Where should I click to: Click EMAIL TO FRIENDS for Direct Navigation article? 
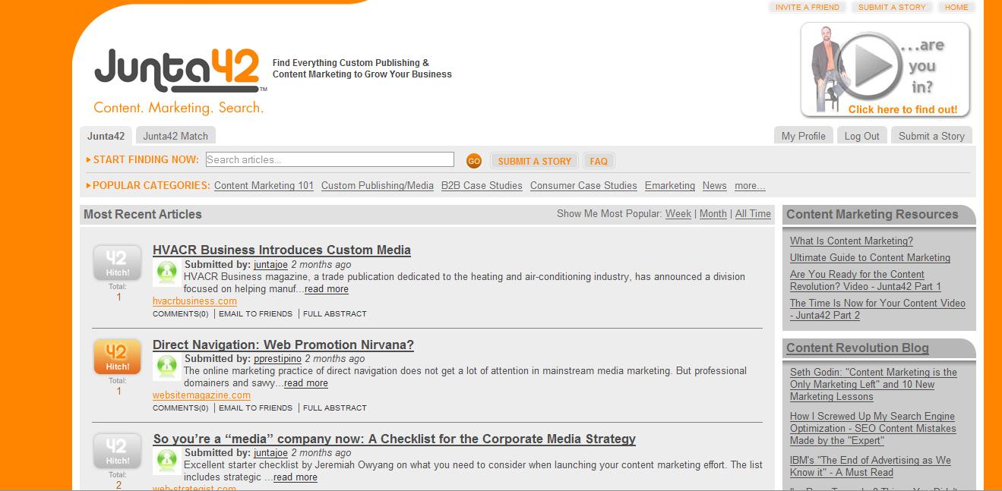[255, 408]
